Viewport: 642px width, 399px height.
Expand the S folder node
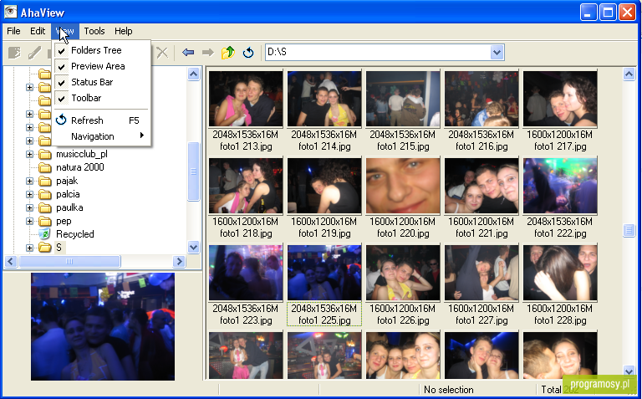coord(29,248)
